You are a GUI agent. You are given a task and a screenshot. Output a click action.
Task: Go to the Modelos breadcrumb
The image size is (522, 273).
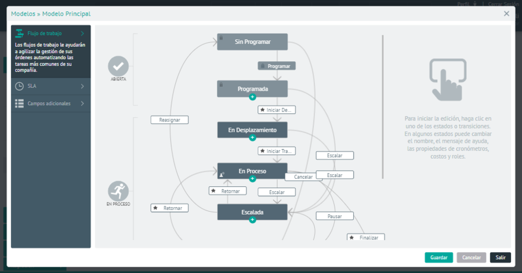23,14
